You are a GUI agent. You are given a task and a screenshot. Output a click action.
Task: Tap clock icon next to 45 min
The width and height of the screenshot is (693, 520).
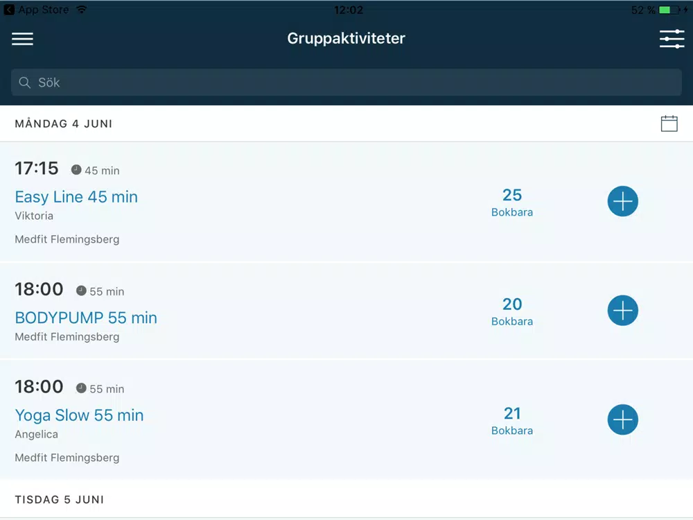pyautogui.click(x=76, y=170)
